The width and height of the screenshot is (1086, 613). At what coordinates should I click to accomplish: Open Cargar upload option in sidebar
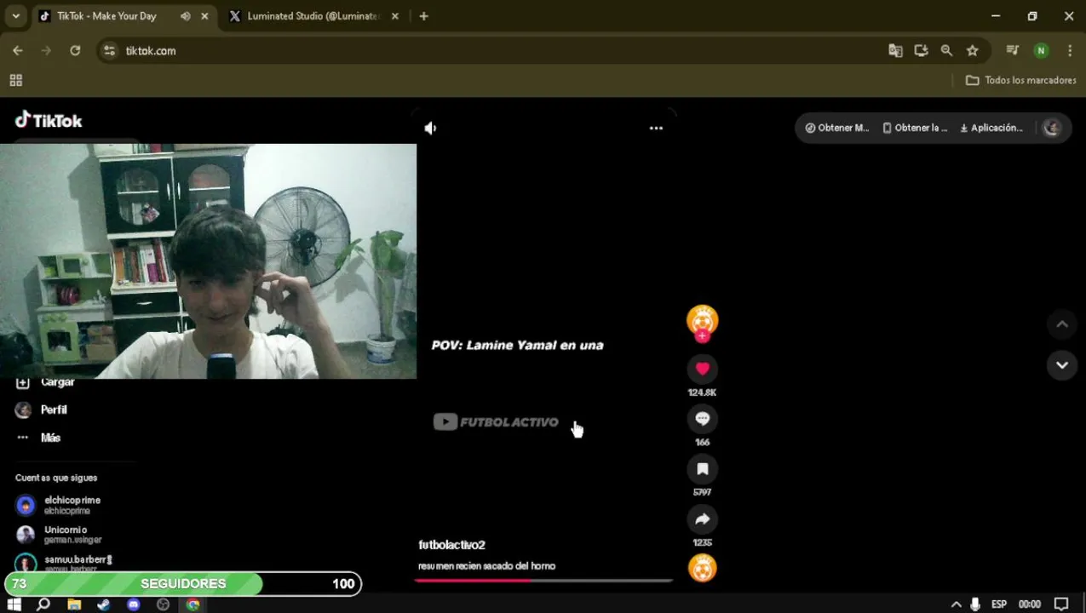click(x=46, y=382)
